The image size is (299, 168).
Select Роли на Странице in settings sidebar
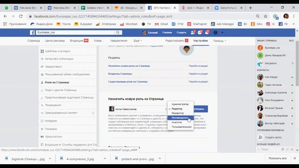click(68, 83)
